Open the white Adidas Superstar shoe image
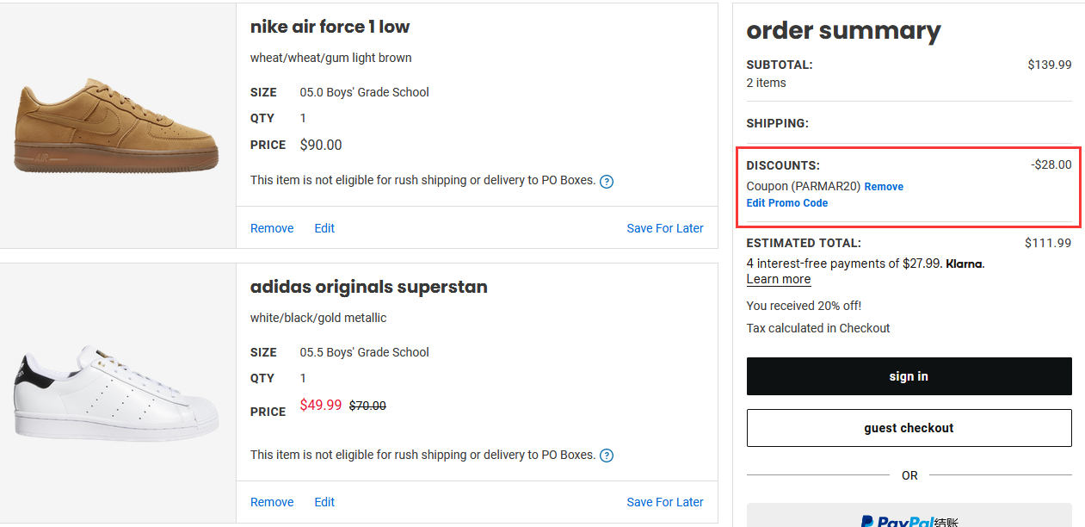This screenshot has width=1085, height=527. [117, 394]
